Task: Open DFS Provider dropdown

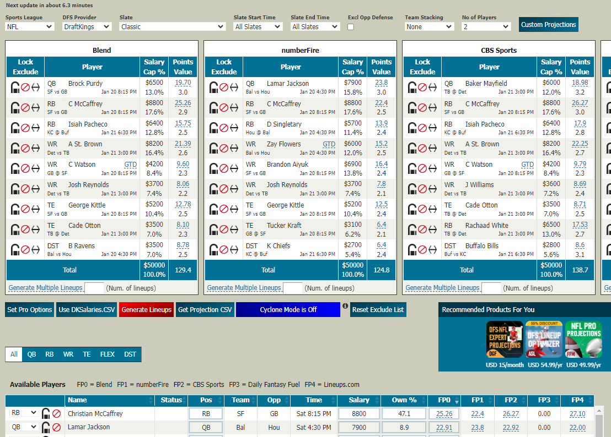Action: pos(87,26)
